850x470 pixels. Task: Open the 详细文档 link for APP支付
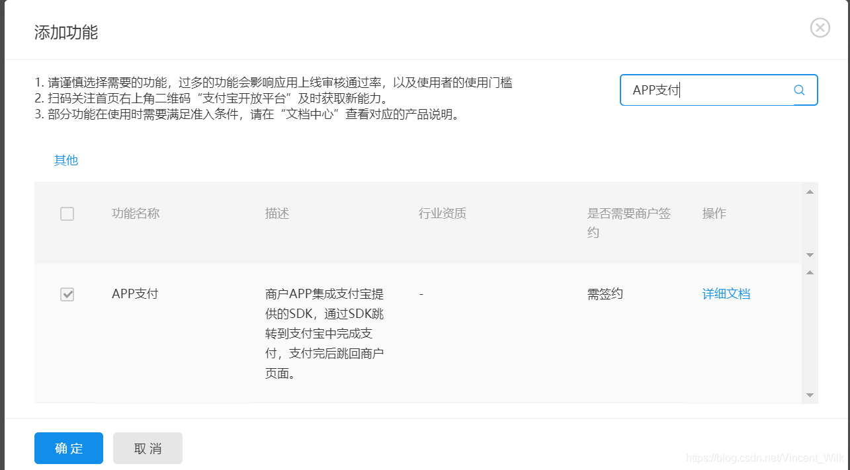pos(726,294)
